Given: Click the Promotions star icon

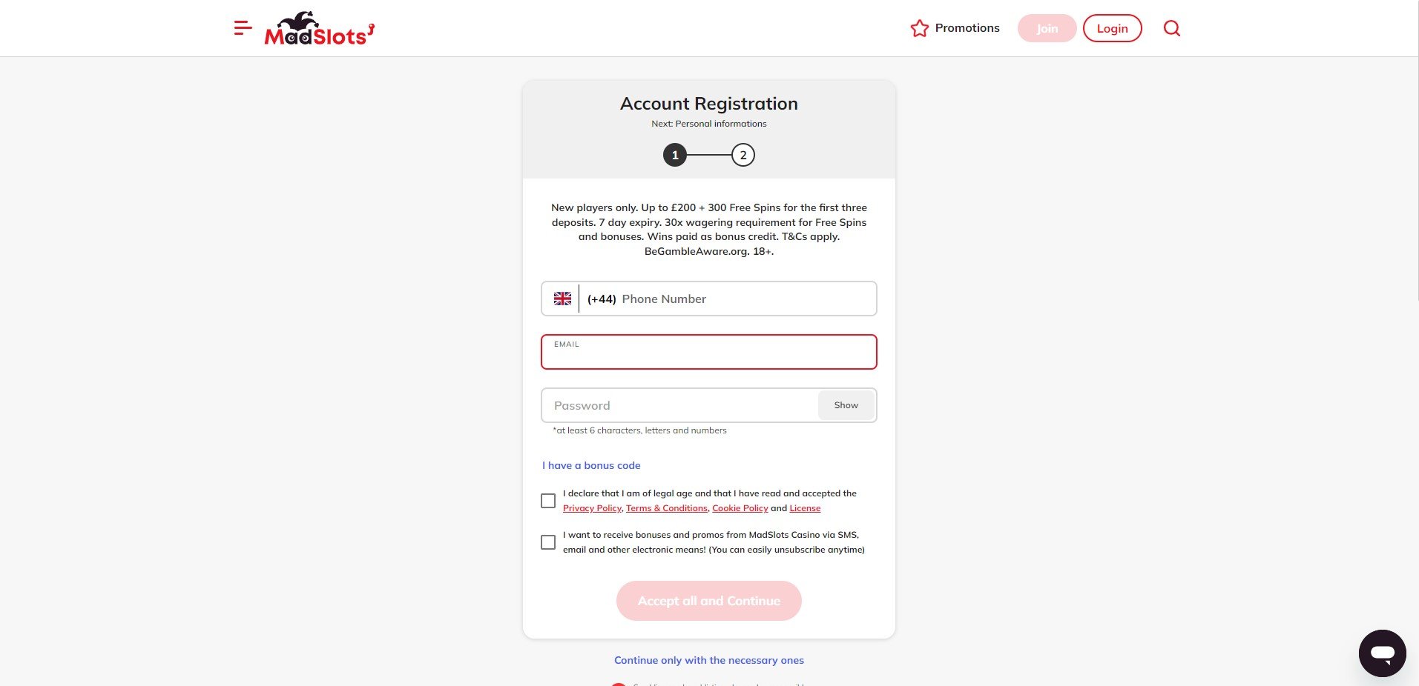Looking at the screenshot, I should [919, 29].
